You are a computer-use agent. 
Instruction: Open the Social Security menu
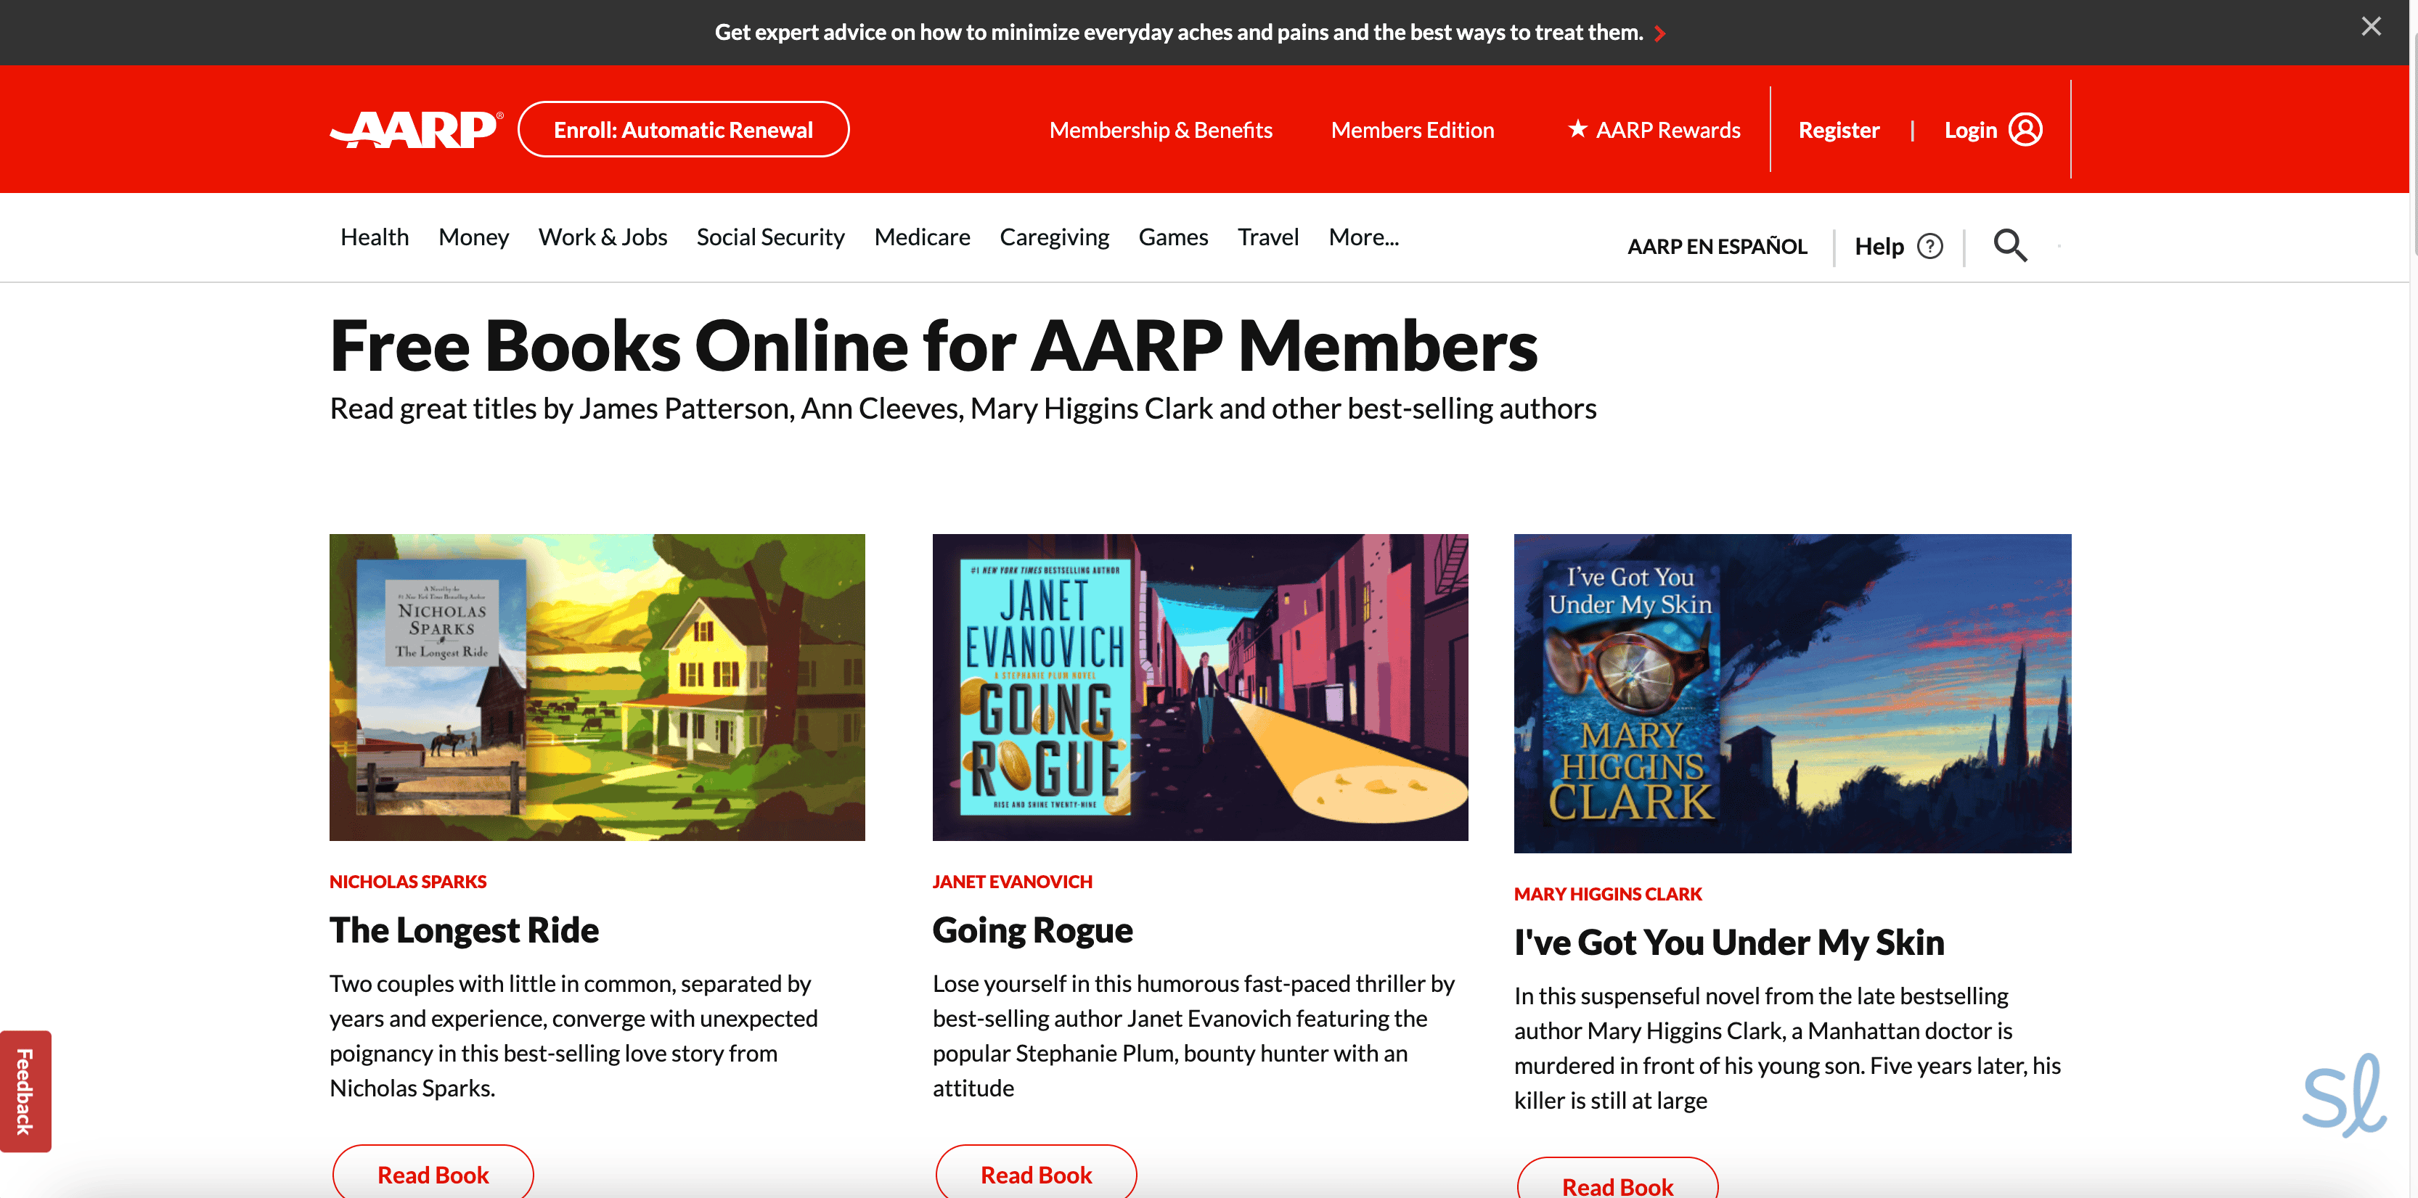coord(769,237)
